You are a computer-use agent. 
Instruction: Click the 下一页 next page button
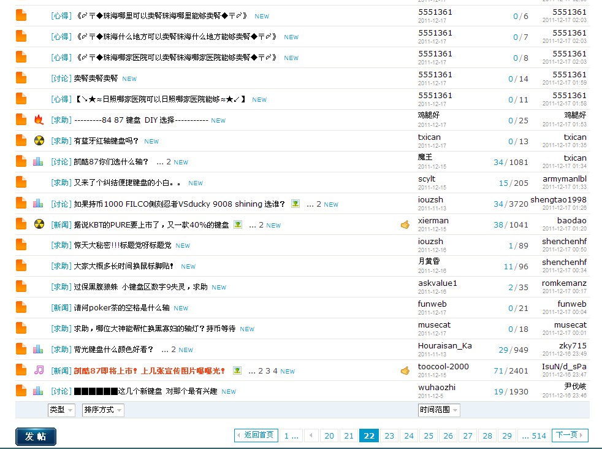pos(570,436)
